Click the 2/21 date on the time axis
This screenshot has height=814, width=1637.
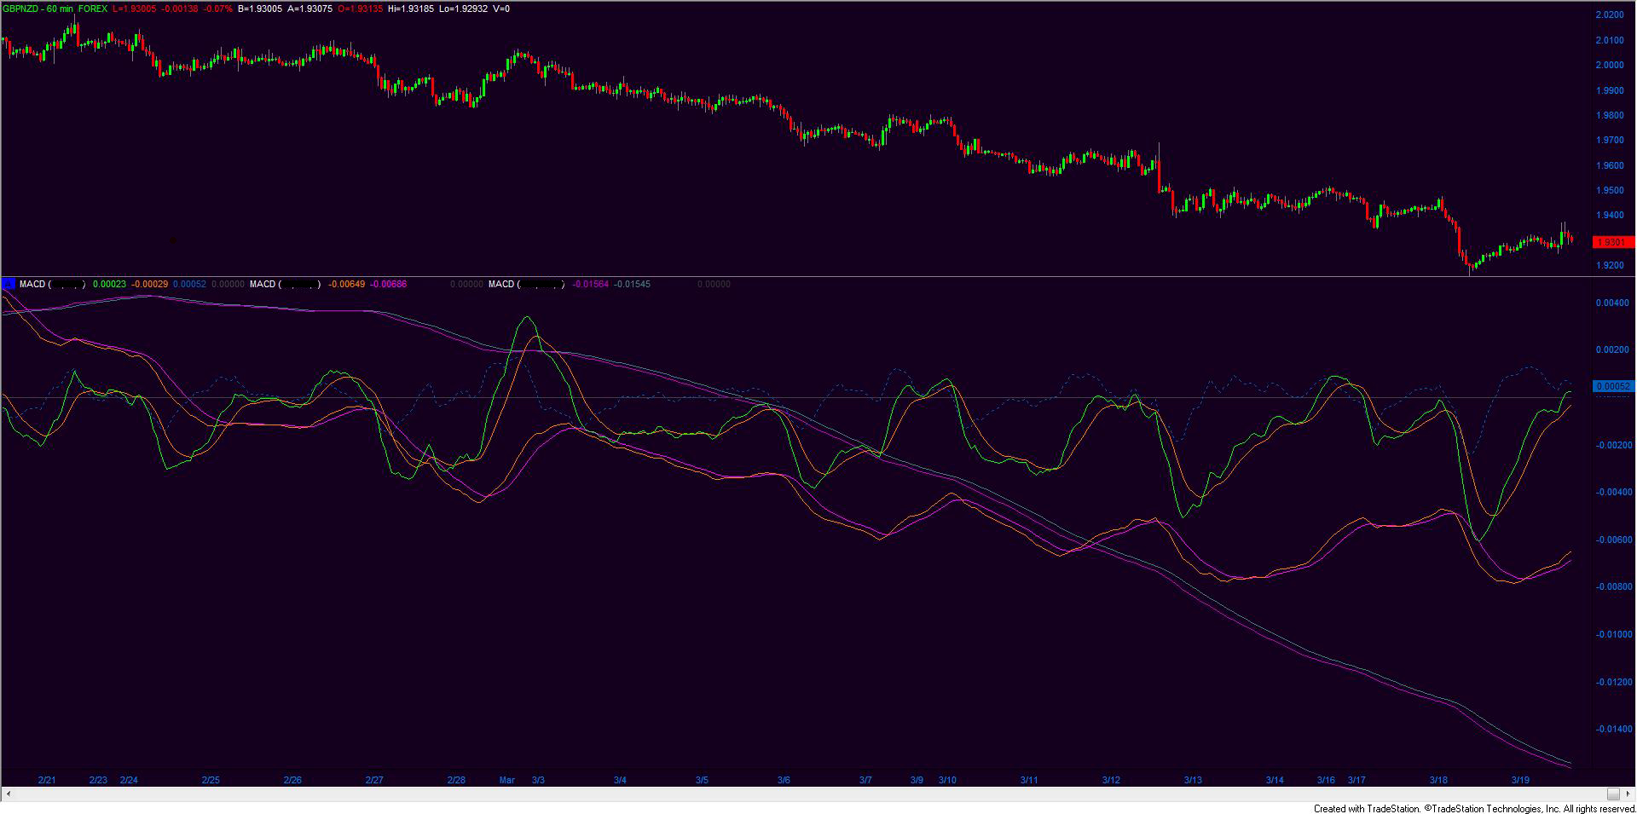[x=47, y=780]
